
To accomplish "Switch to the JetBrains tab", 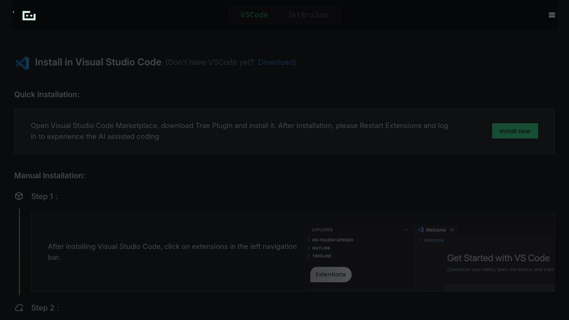I will [307, 15].
